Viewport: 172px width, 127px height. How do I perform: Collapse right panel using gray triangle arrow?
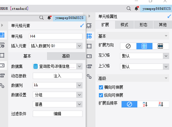[x=89, y=16]
